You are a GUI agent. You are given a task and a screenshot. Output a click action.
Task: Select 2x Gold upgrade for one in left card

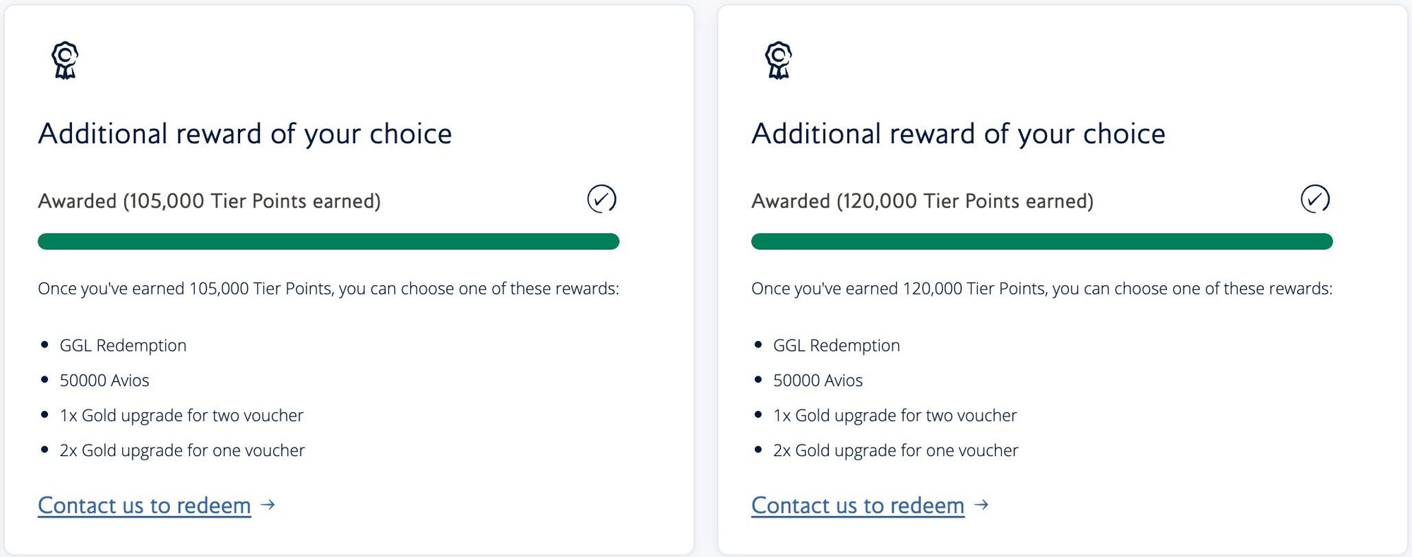[182, 450]
